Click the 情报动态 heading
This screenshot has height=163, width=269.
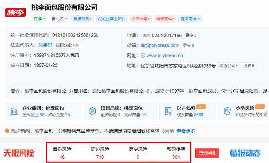(245, 153)
